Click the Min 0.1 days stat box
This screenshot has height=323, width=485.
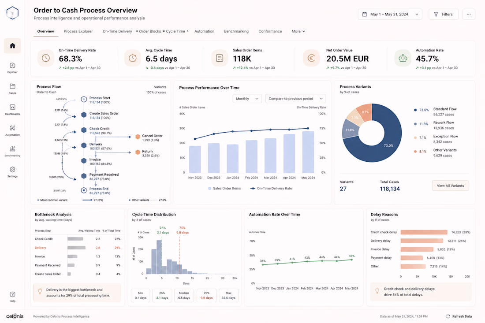[140, 295]
